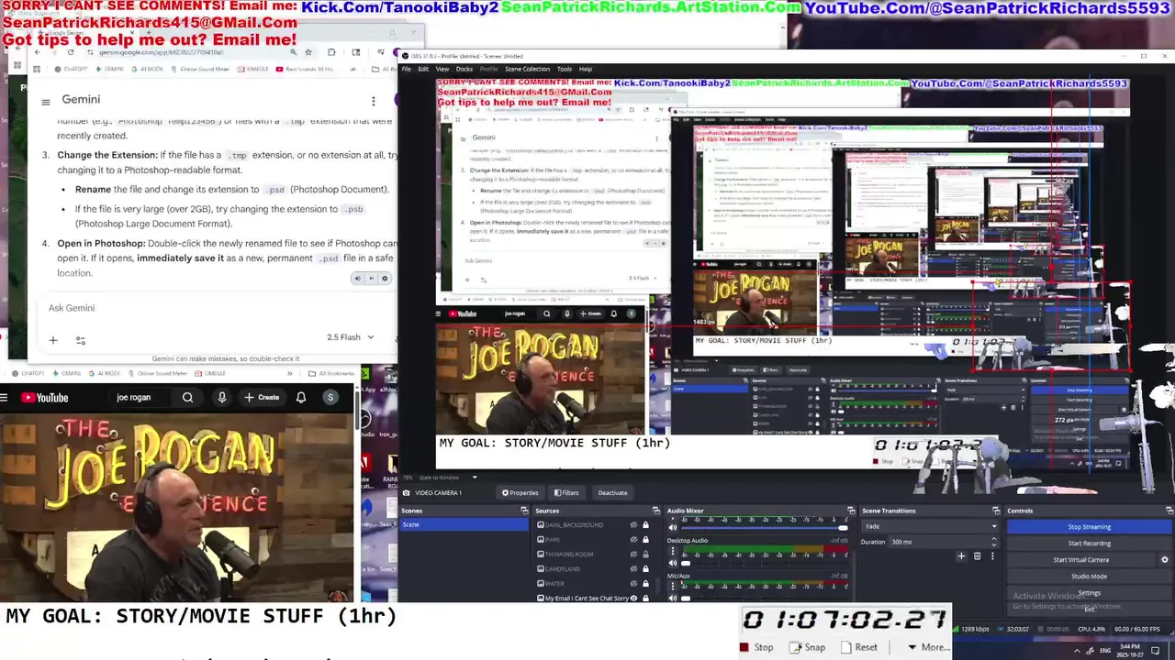Pop out the Audio Mixer dock panel
1175x660 pixels.
(x=851, y=511)
